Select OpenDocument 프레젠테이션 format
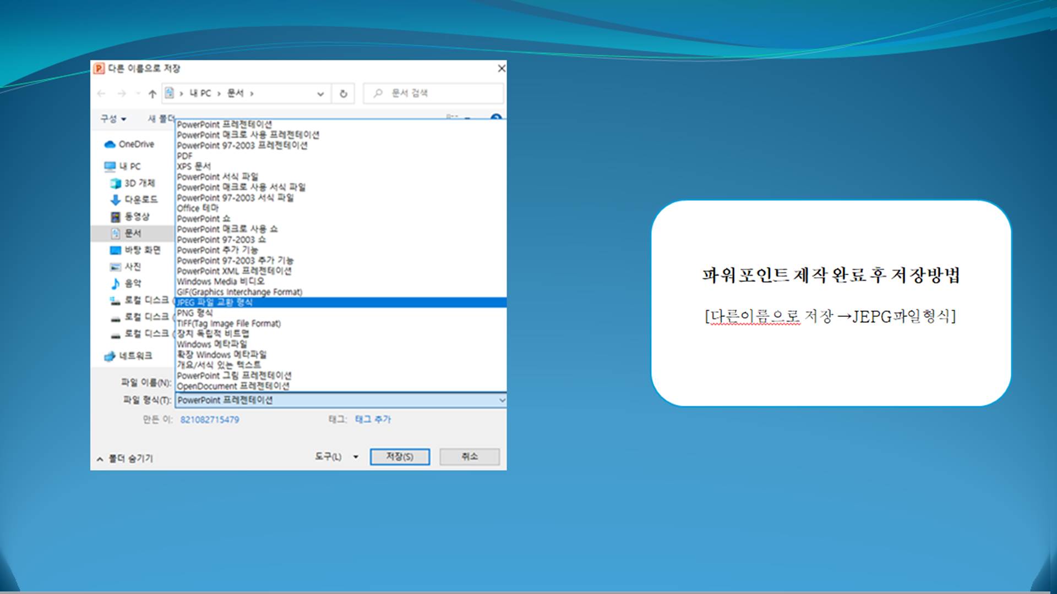The image size is (1057, 594). 341,386
